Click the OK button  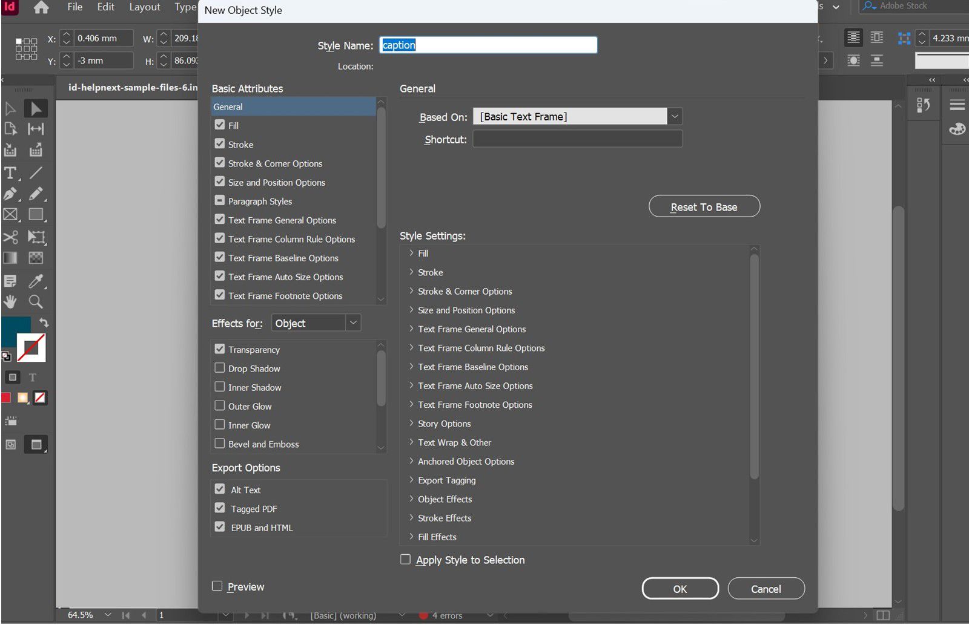(680, 589)
